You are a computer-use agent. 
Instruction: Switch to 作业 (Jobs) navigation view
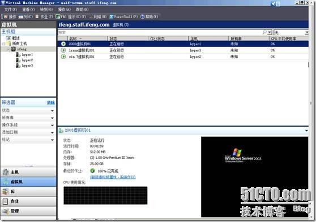coord(28,201)
